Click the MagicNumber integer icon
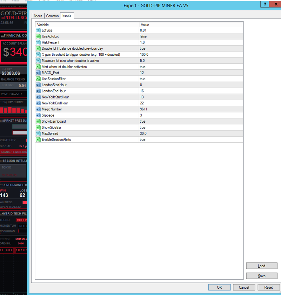This screenshot has width=281, height=295. tap(38, 109)
